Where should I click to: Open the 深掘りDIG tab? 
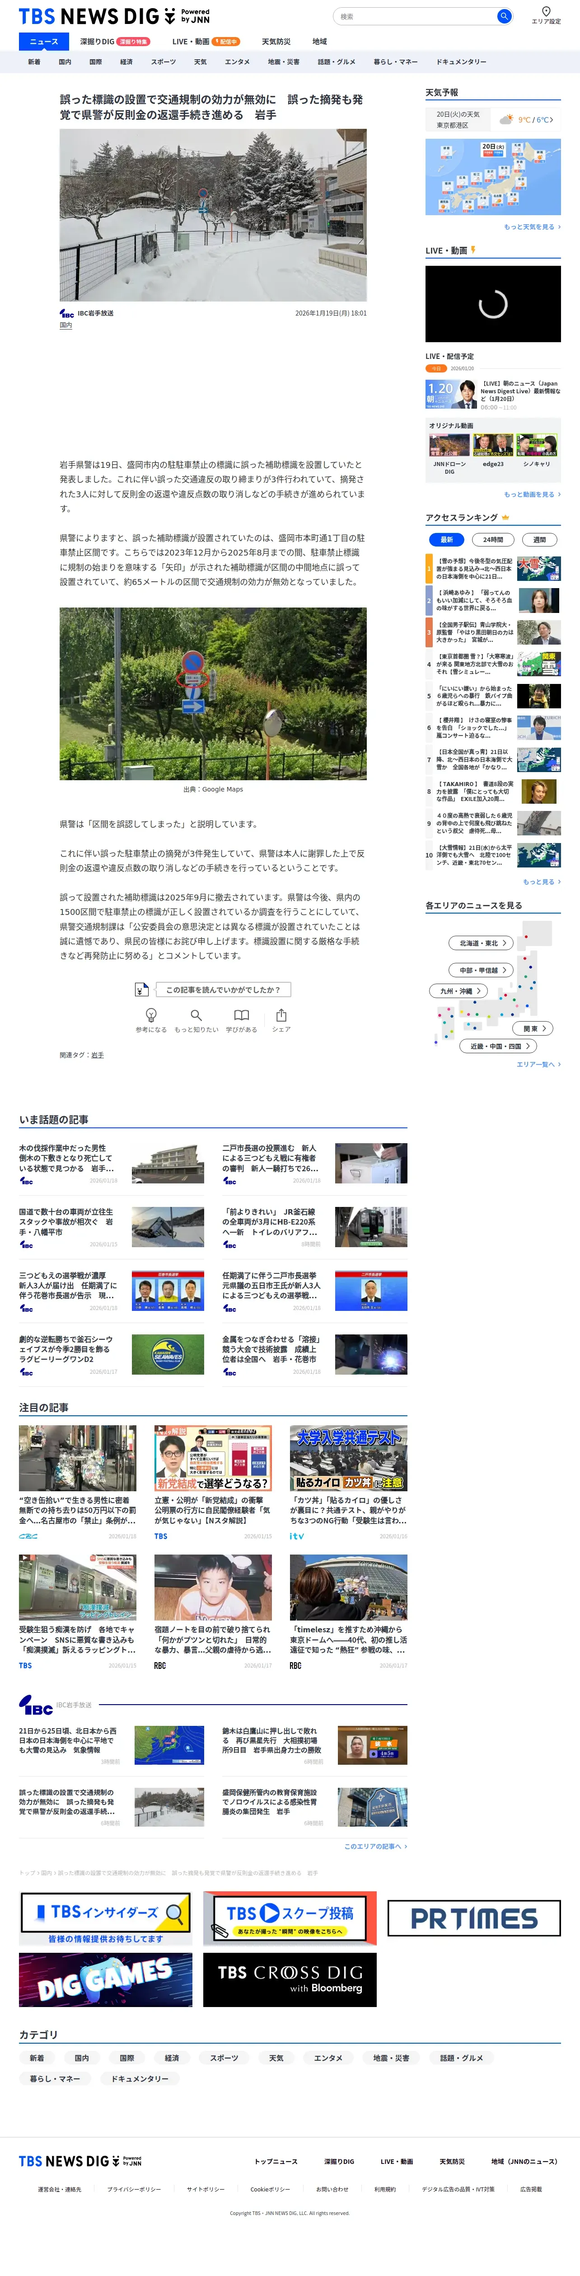[114, 42]
